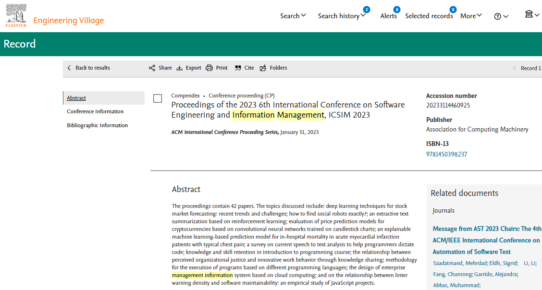The height and width of the screenshot is (290, 542).
Task: Check the record selection checkbox
Action: pos(158,98)
